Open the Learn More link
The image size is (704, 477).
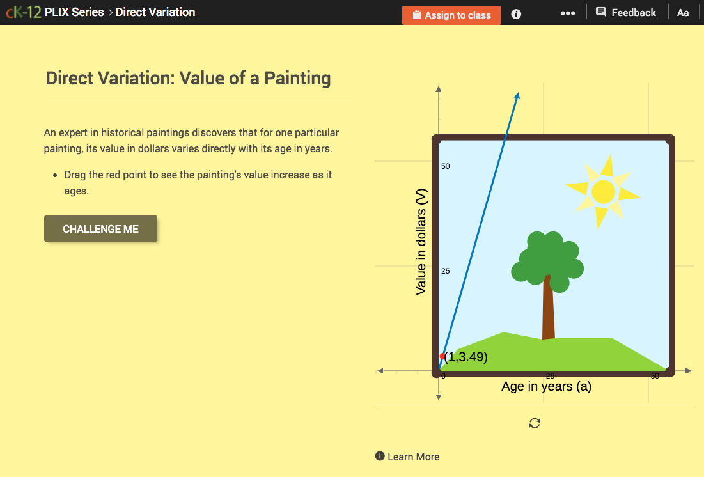413,457
